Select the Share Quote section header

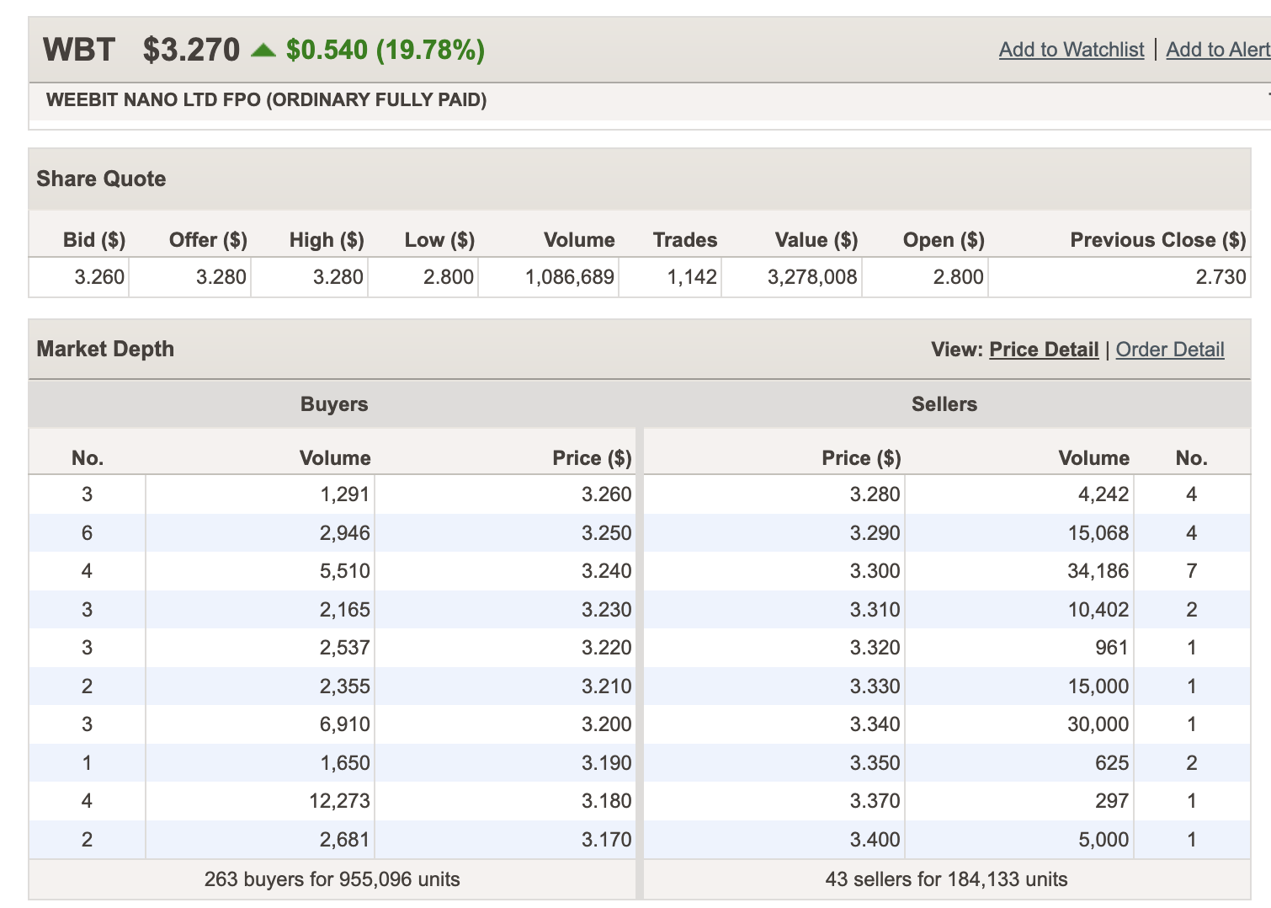click(x=101, y=179)
